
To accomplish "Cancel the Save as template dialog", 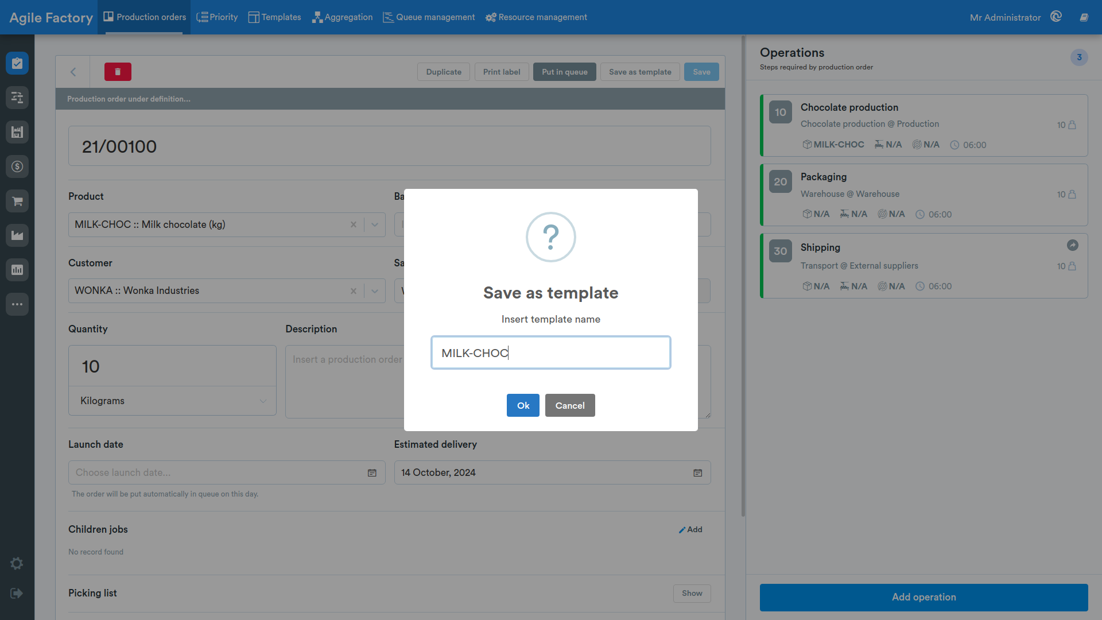I will 570,405.
